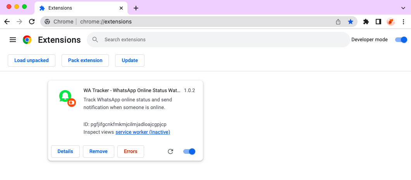Click the macOS green fullscreen window button
The image size is (411, 180).
coord(24,7)
